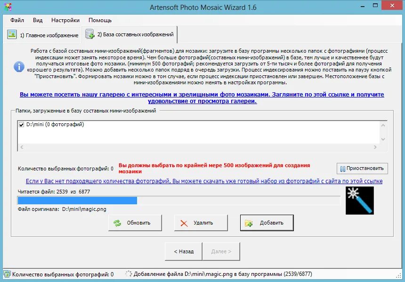Click the blue information icon
The width and height of the screenshot is (405, 282).
pos(19,67)
